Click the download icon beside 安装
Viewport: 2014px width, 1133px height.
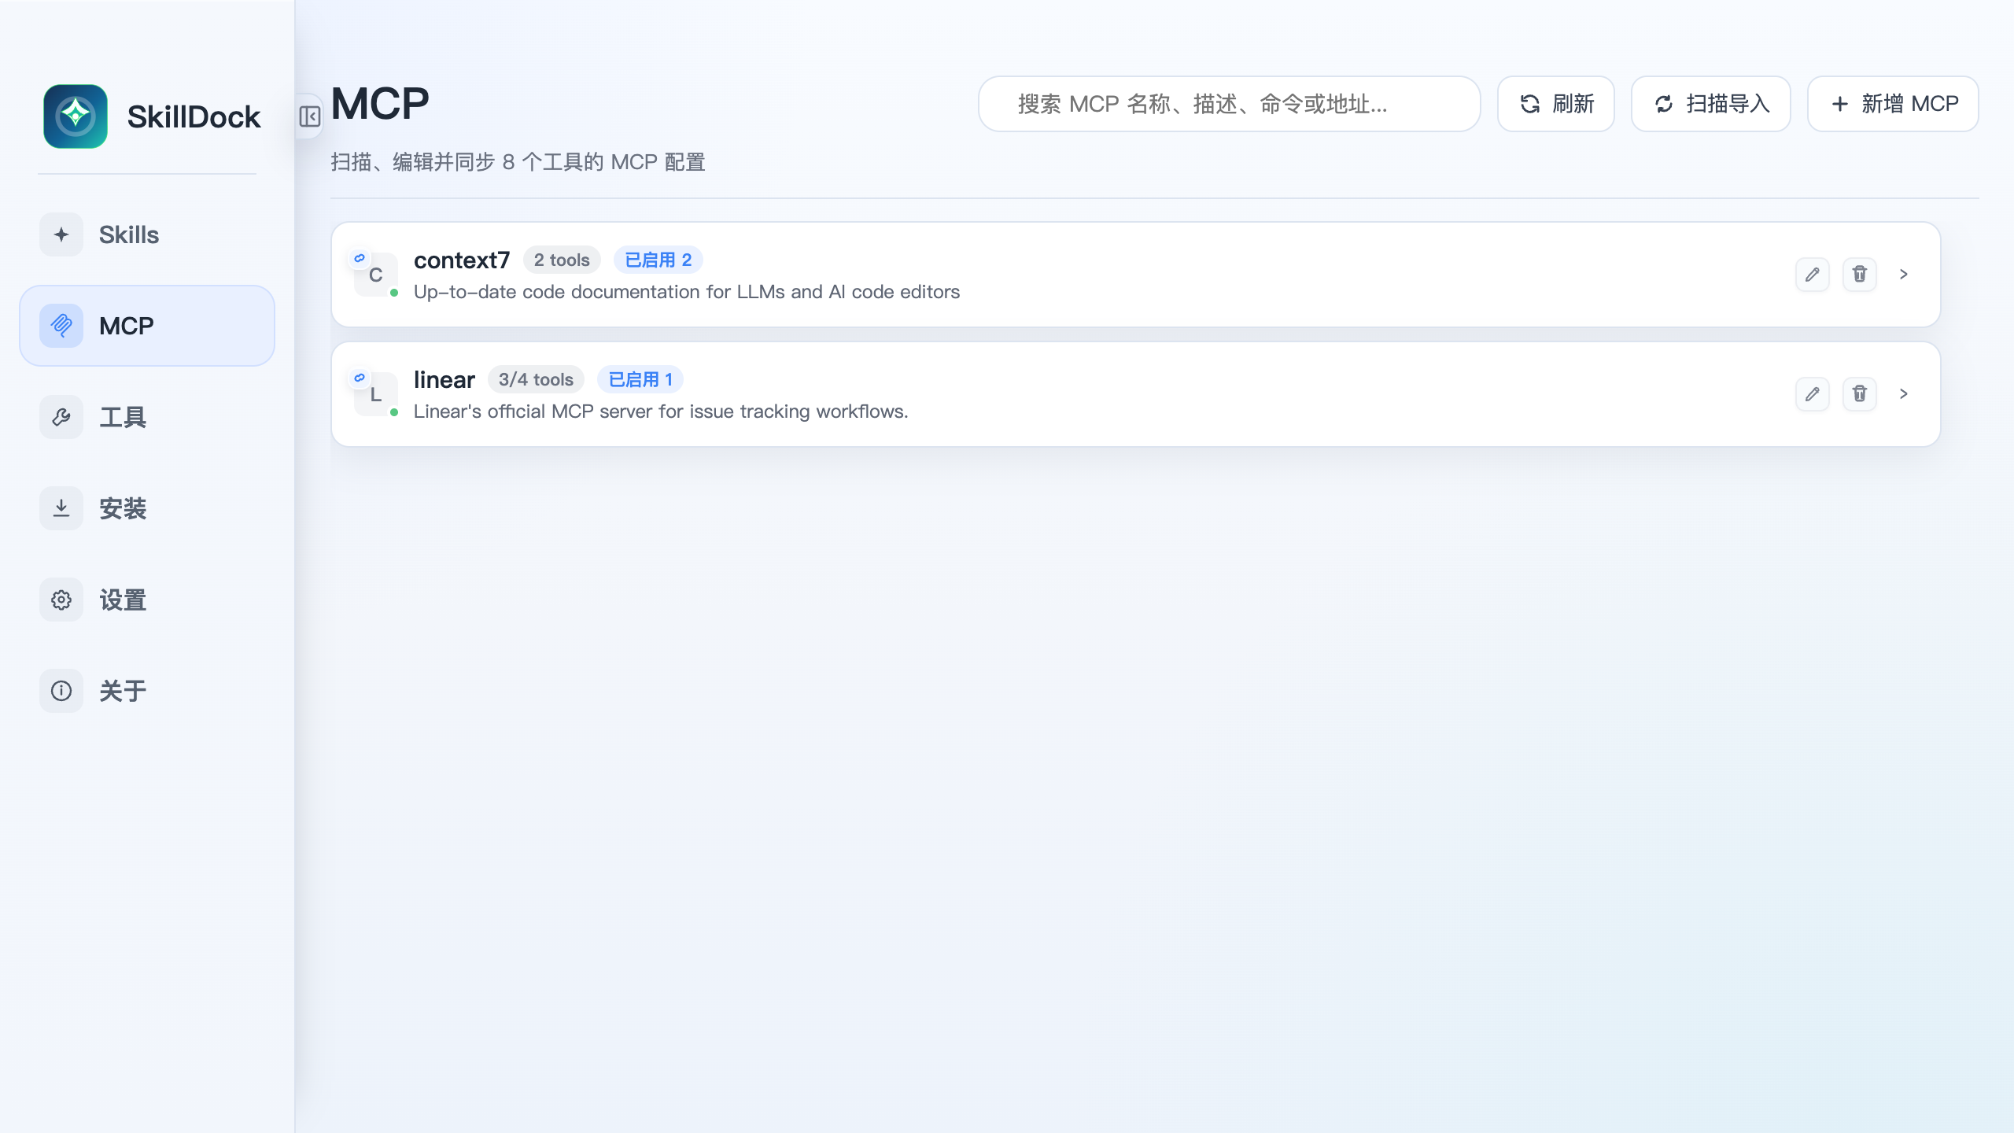pos(61,508)
